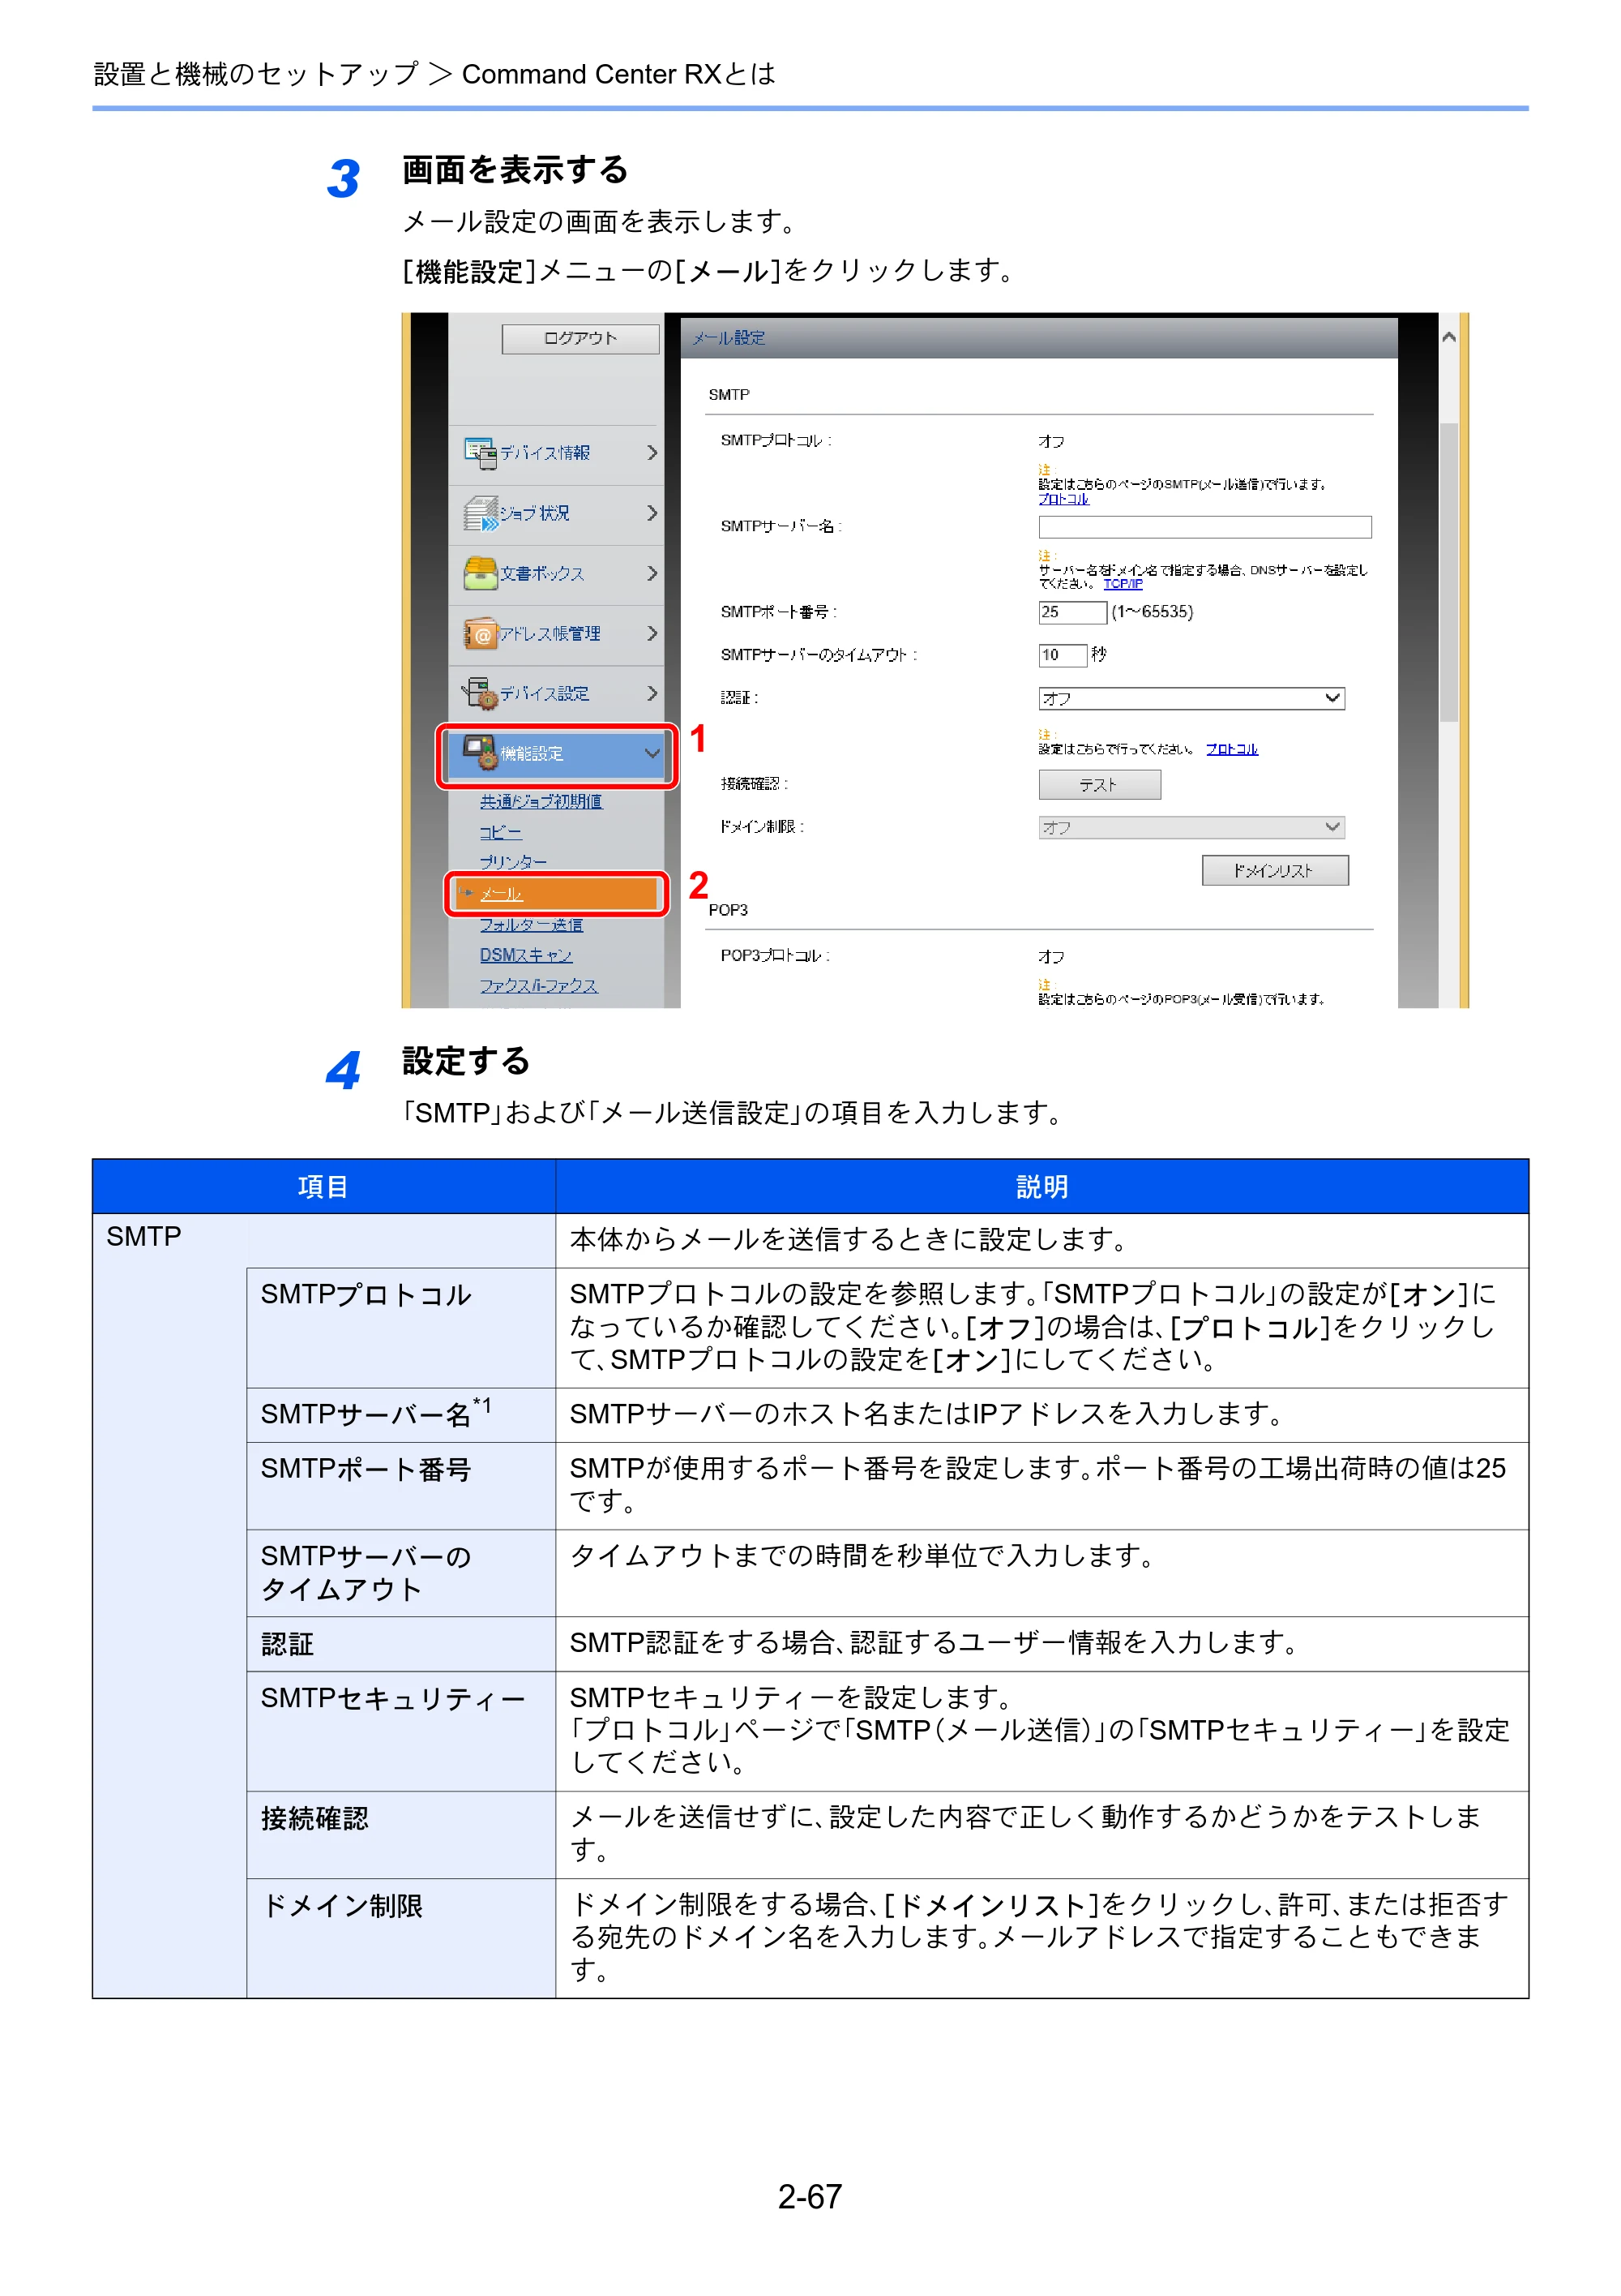Screen dimensions: 1621x2296
Task: Click the SMTPサーバーのタイムアウト label
Action: pos(819,655)
